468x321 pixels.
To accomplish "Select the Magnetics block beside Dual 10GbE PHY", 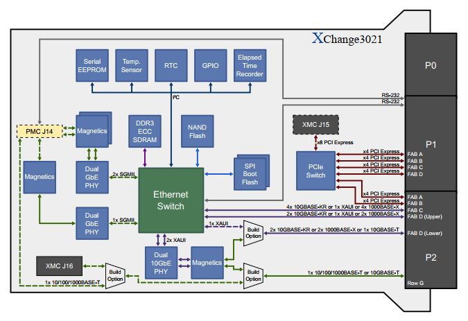I will (207, 263).
